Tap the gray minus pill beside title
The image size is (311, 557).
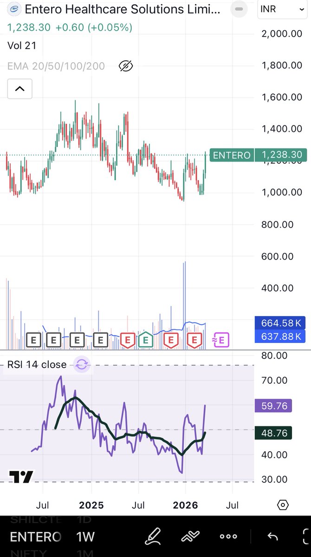coord(238,9)
